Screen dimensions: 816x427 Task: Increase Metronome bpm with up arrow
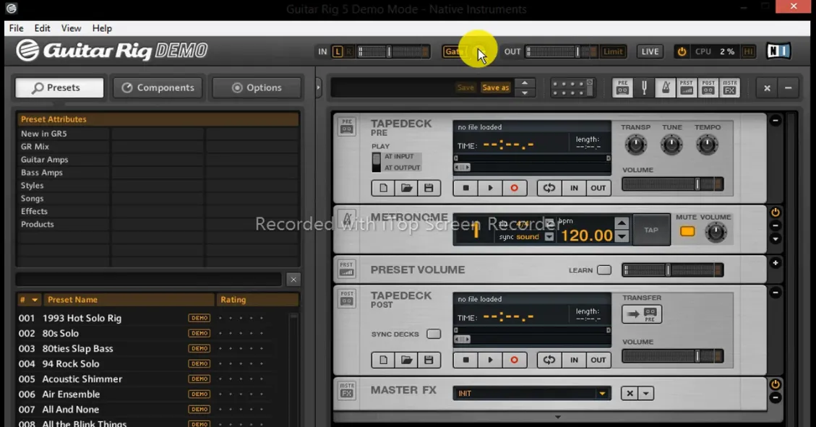622,223
